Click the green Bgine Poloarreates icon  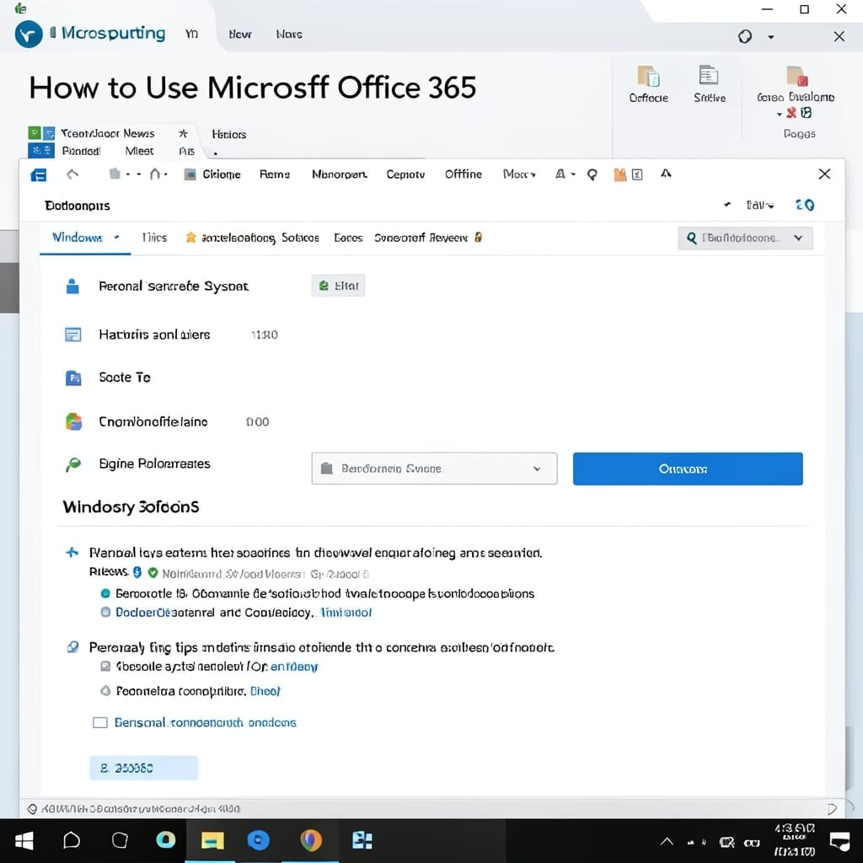73,464
